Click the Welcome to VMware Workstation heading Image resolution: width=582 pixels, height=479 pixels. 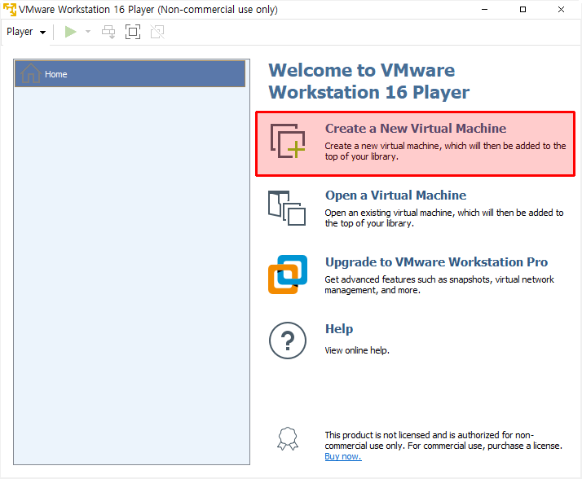tap(369, 81)
